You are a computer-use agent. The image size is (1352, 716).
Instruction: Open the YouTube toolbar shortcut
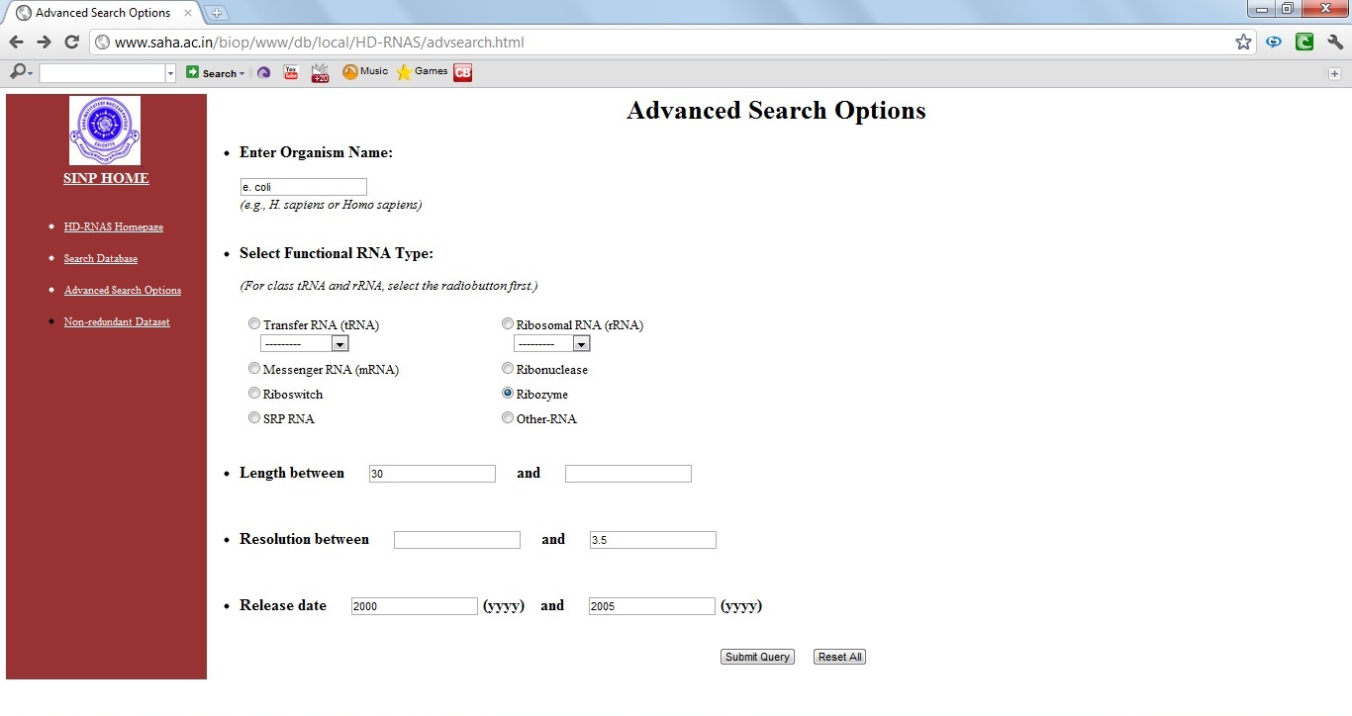click(291, 72)
